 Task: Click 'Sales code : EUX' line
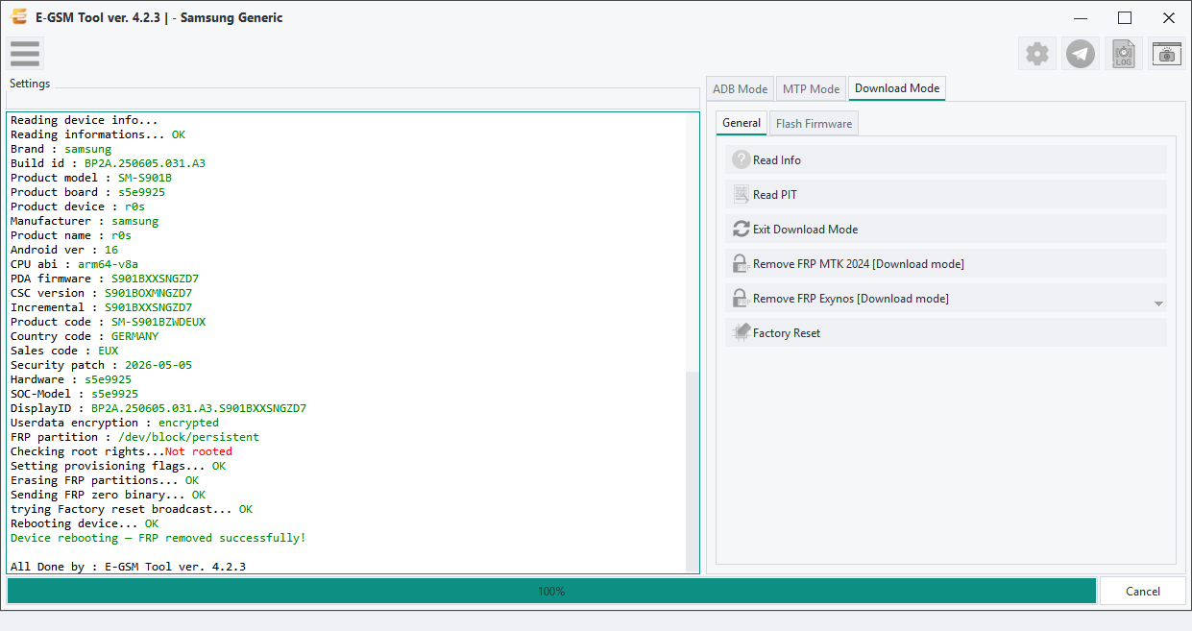pyautogui.click(x=64, y=351)
